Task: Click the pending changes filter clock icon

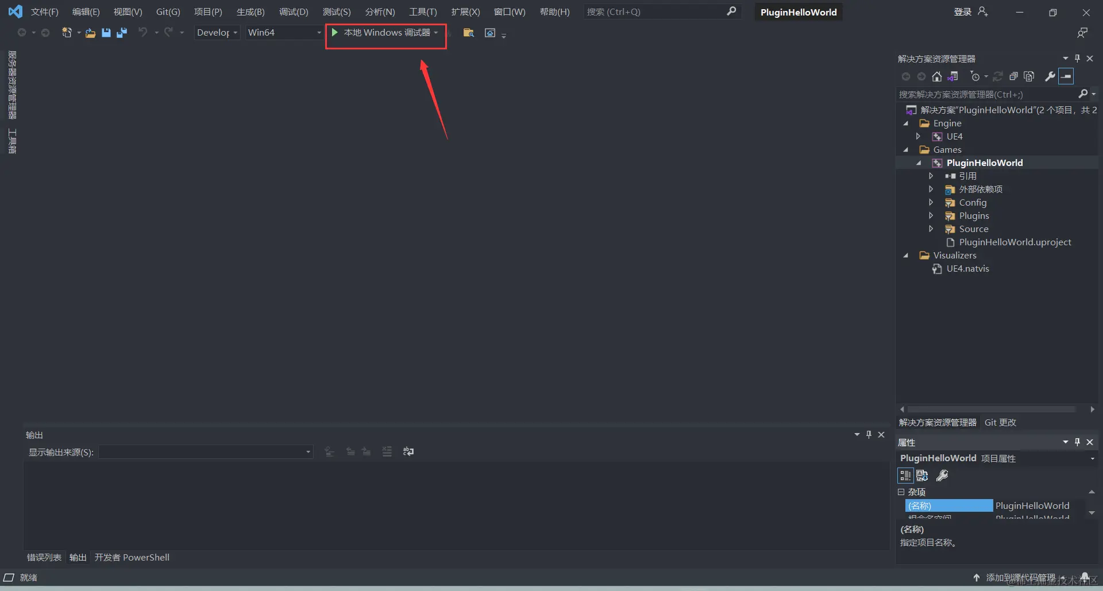Action: point(975,76)
